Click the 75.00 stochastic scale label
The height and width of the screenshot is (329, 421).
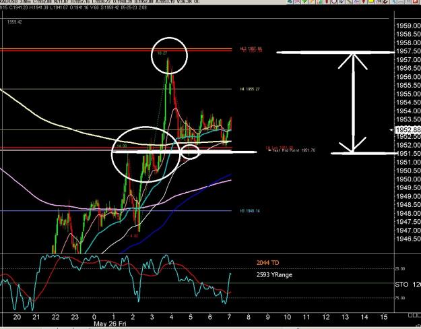coord(400,298)
